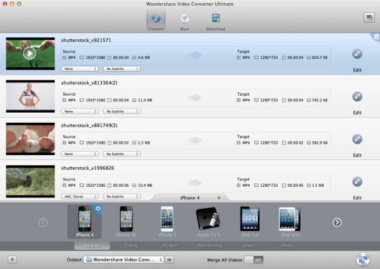Switch to the Video format tab
Screen dimensions: 380x269
(249, 246)
